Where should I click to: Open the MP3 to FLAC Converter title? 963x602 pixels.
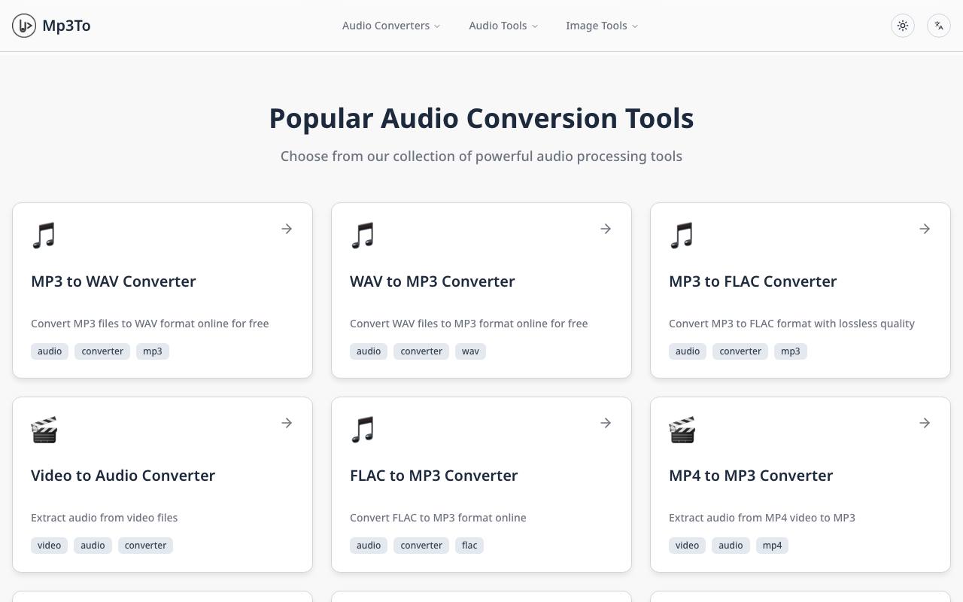click(752, 281)
